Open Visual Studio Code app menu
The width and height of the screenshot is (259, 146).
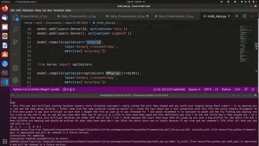click(26, 2)
